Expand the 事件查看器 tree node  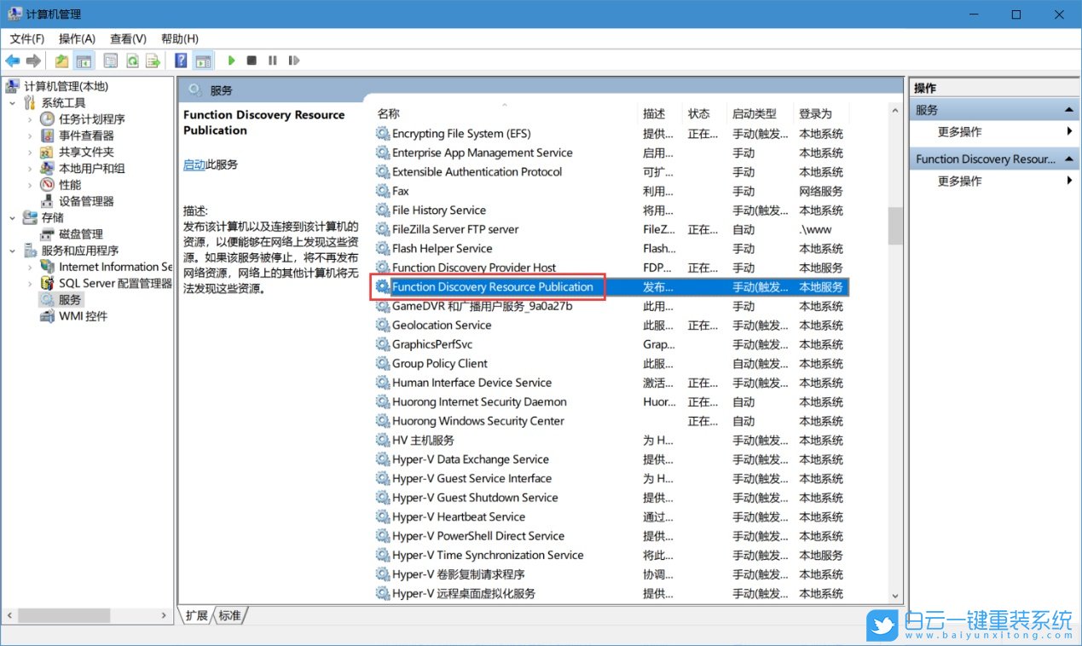[x=29, y=135]
